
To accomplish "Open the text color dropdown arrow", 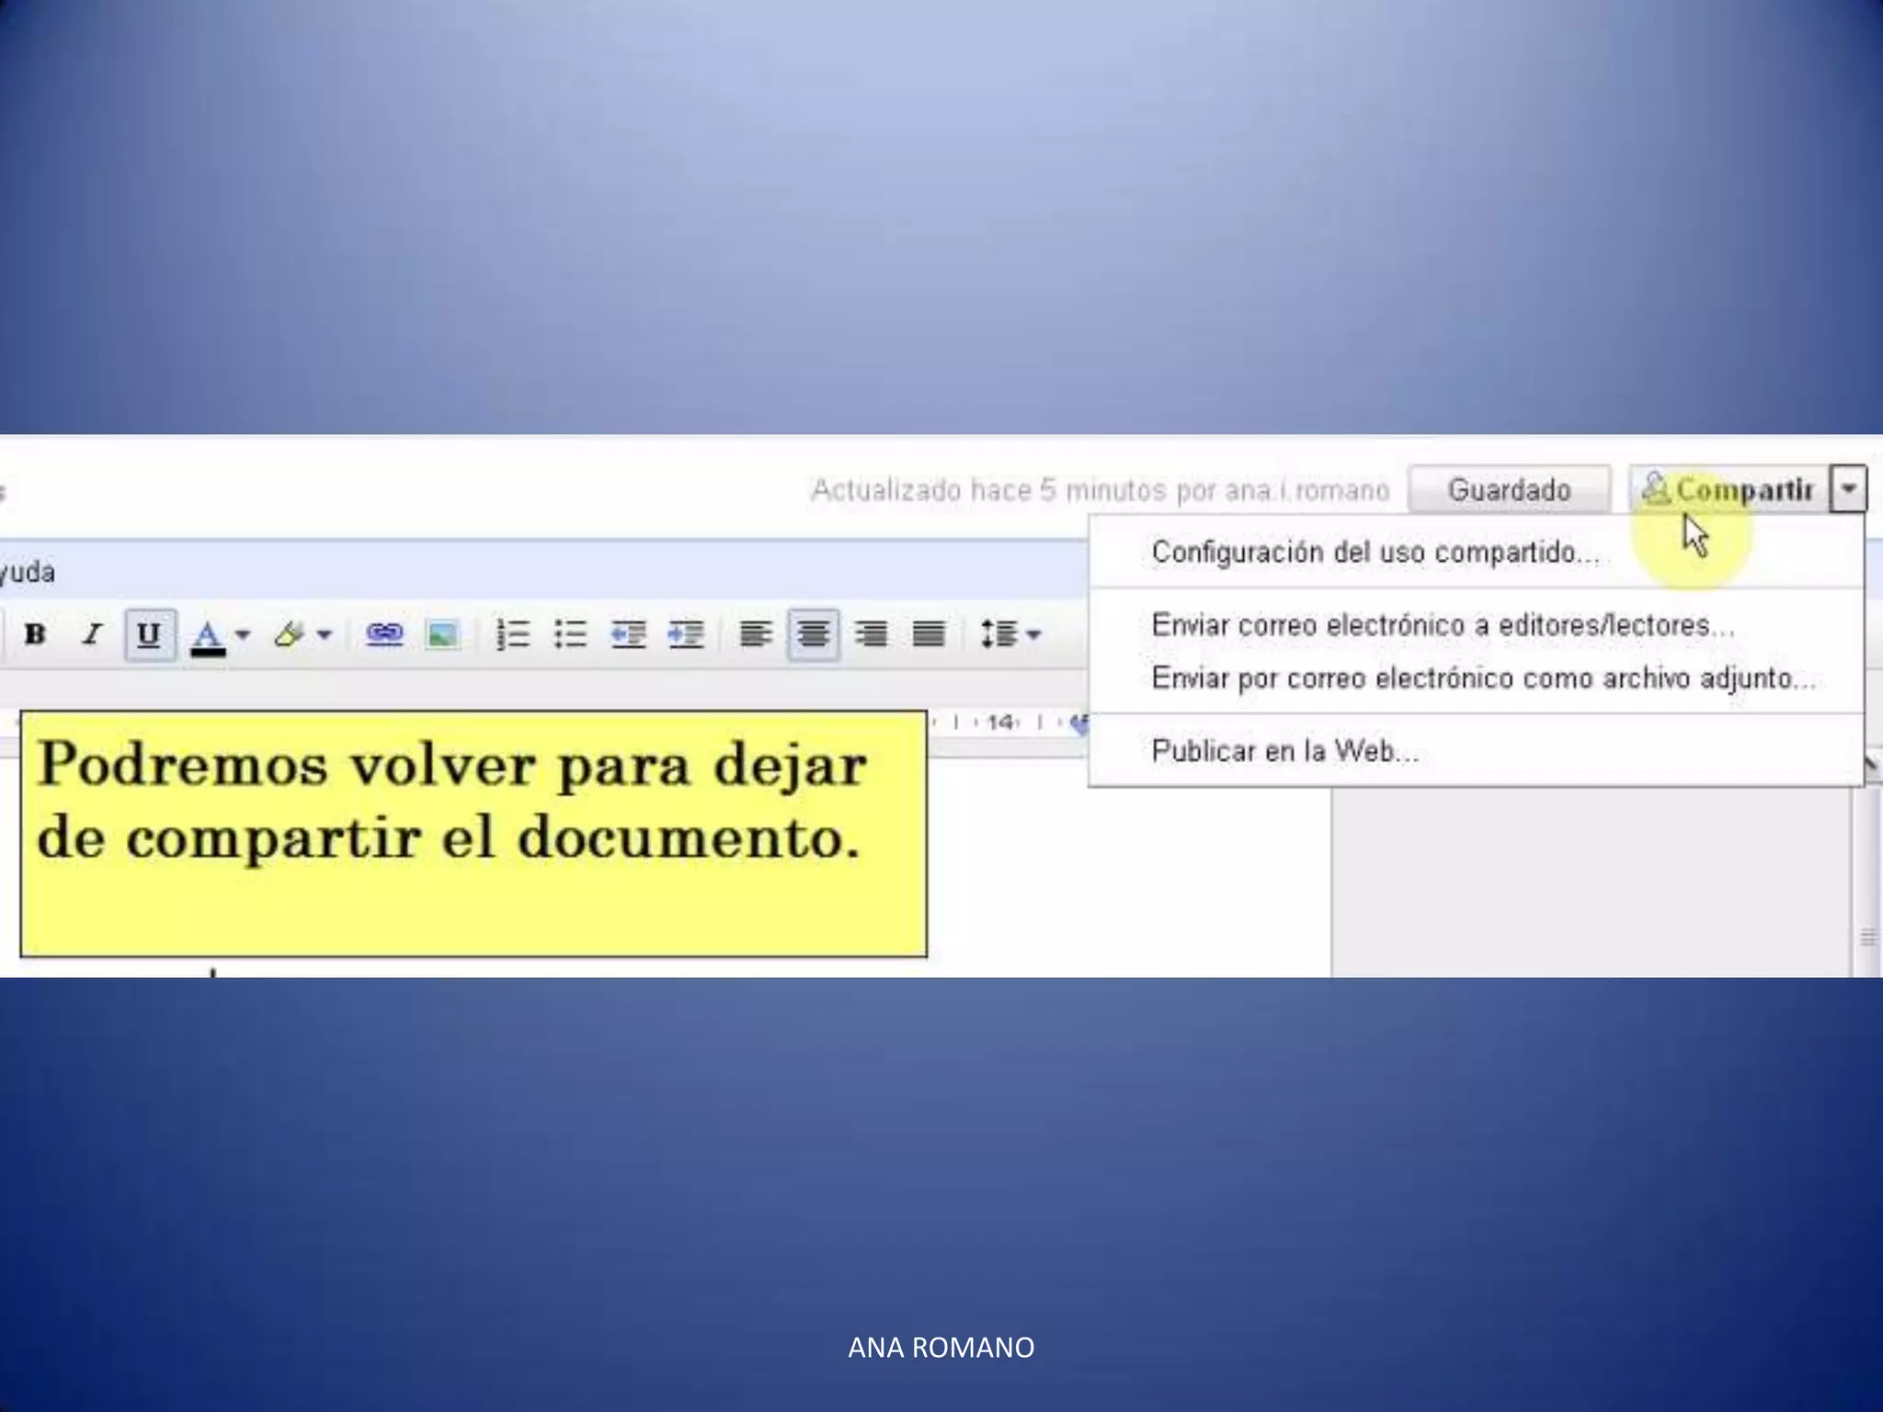I will point(243,634).
